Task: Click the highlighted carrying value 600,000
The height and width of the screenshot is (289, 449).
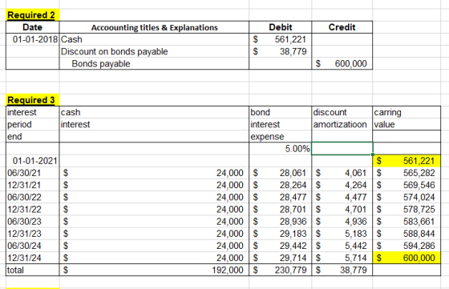Action: pos(407,258)
